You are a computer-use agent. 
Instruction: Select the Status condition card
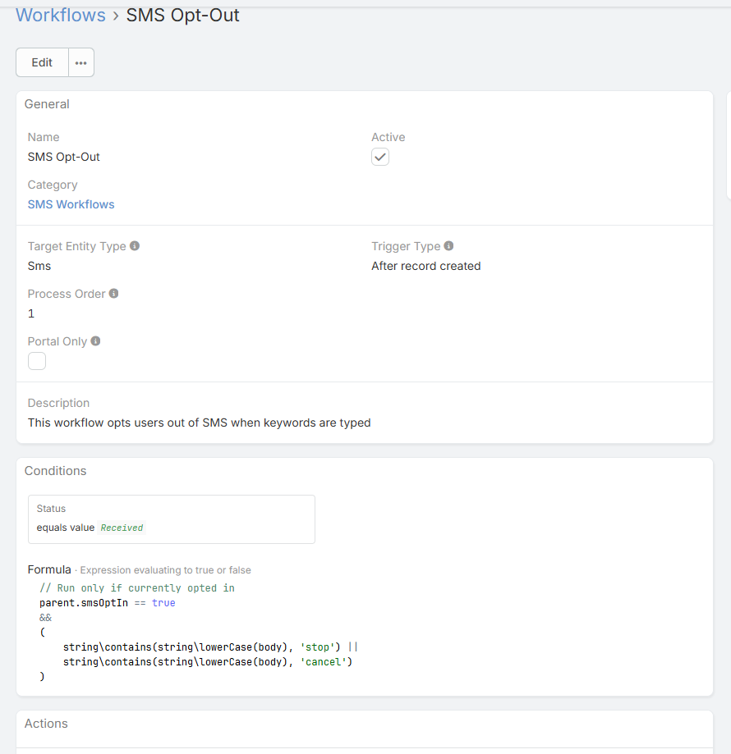[x=171, y=519]
